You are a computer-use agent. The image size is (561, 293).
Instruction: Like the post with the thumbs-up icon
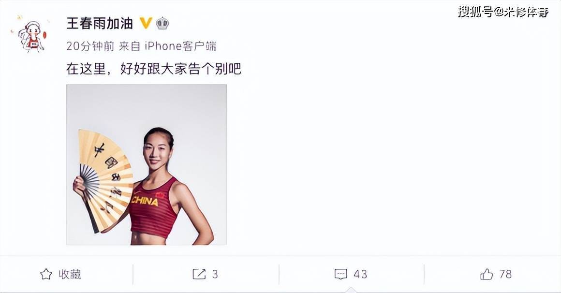point(487,274)
